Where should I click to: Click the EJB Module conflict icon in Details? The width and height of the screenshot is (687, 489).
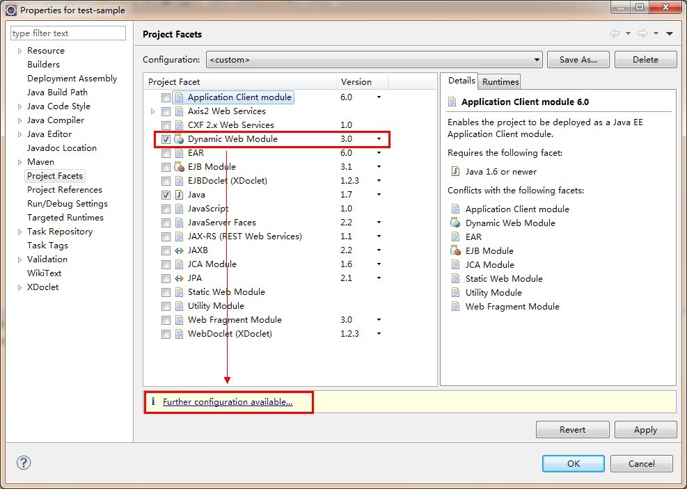456,251
